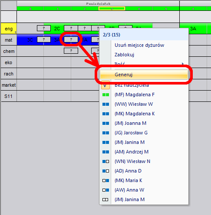The image size is (211, 215).
Task: Select the eng row header
Action: click(x=9, y=29)
